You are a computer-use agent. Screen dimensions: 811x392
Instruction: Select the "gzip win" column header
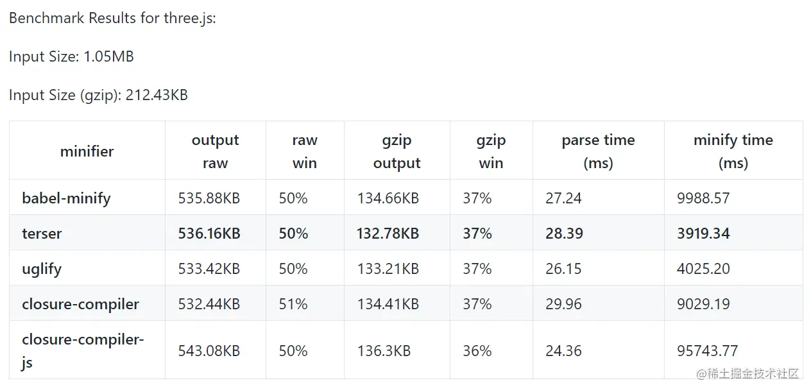(x=491, y=151)
